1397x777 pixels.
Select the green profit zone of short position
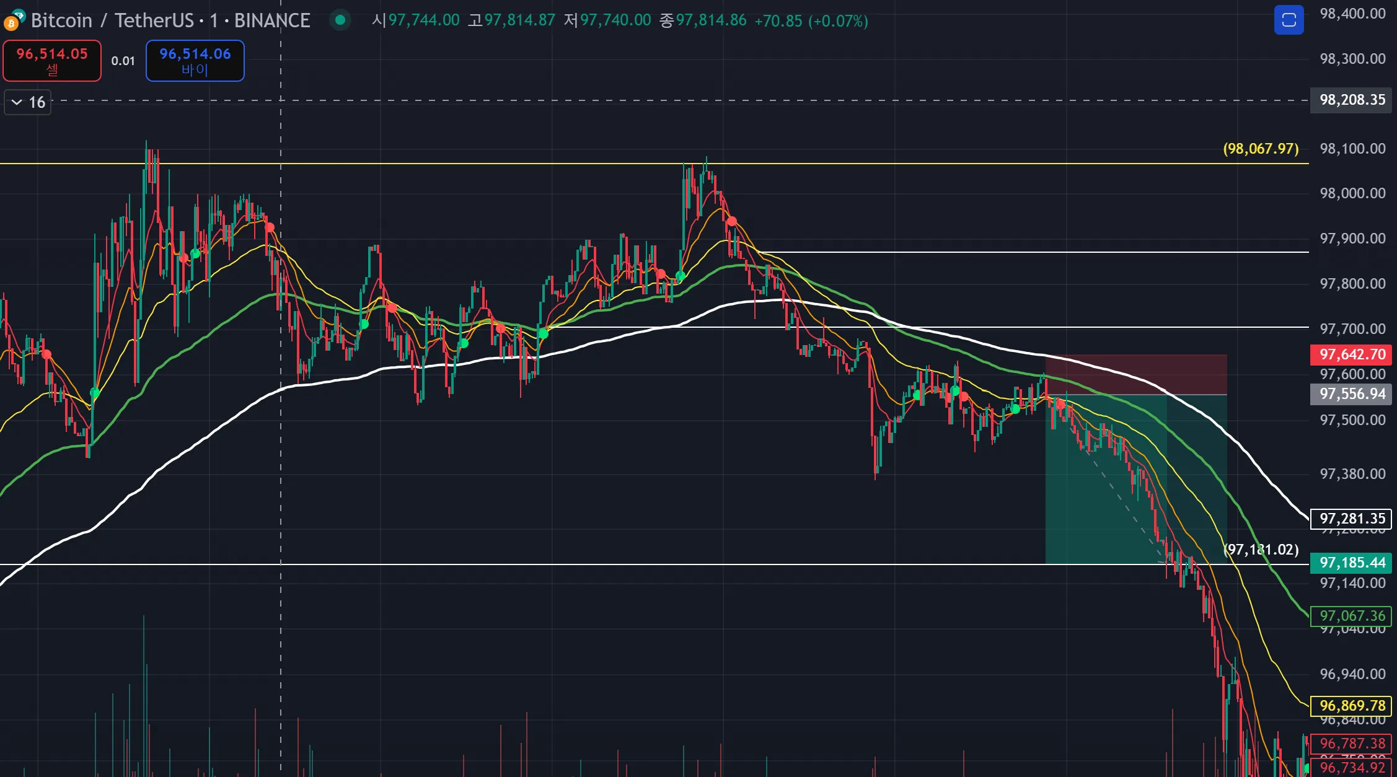pyautogui.click(x=1136, y=479)
